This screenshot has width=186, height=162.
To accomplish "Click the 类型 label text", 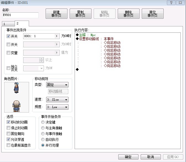I will pos(38,84).
